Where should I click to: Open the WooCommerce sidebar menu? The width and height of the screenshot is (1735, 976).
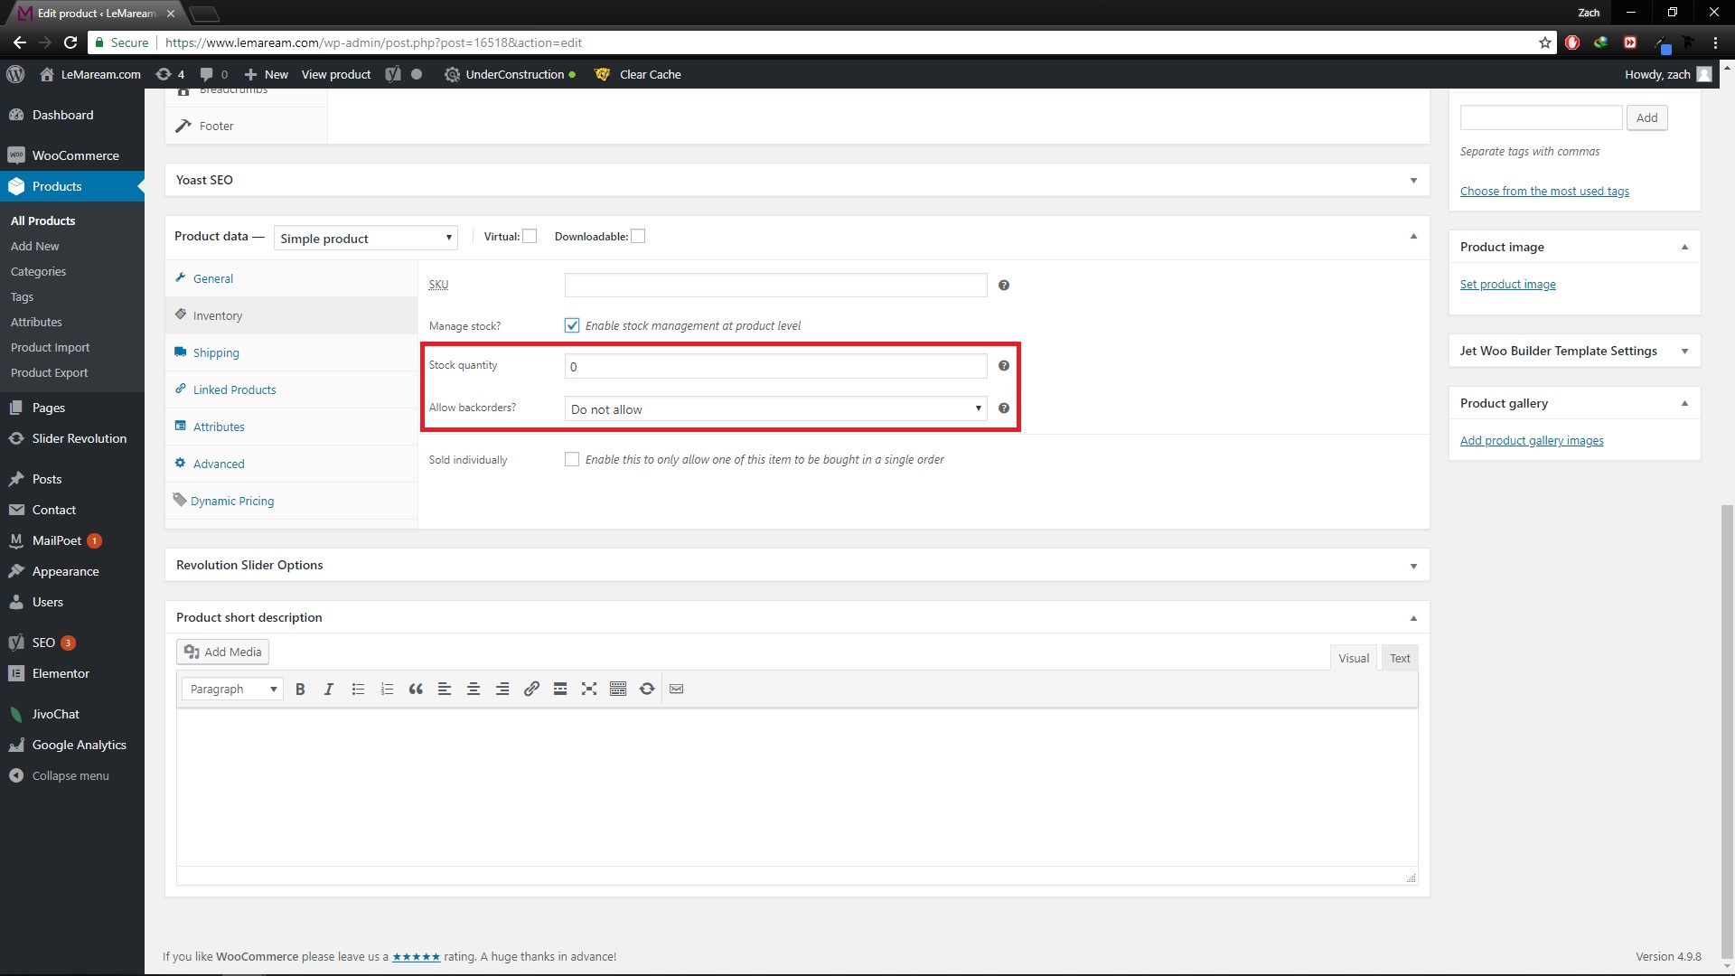pyautogui.click(x=72, y=155)
